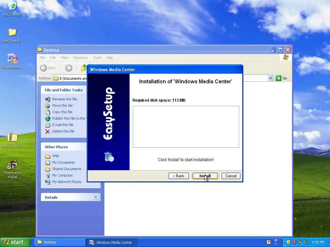Viewport: 330px width, 247px height.
Task: Open Shared Documents in Other Places
Action: [x=67, y=169]
